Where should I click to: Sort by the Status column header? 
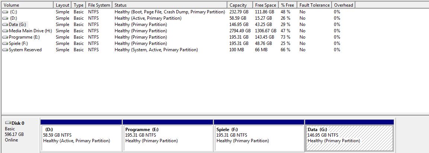pos(170,5)
